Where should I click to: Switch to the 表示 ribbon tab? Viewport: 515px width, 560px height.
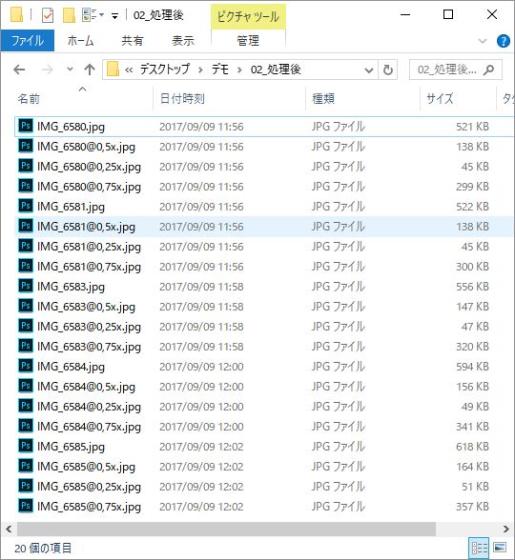[183, 41]
